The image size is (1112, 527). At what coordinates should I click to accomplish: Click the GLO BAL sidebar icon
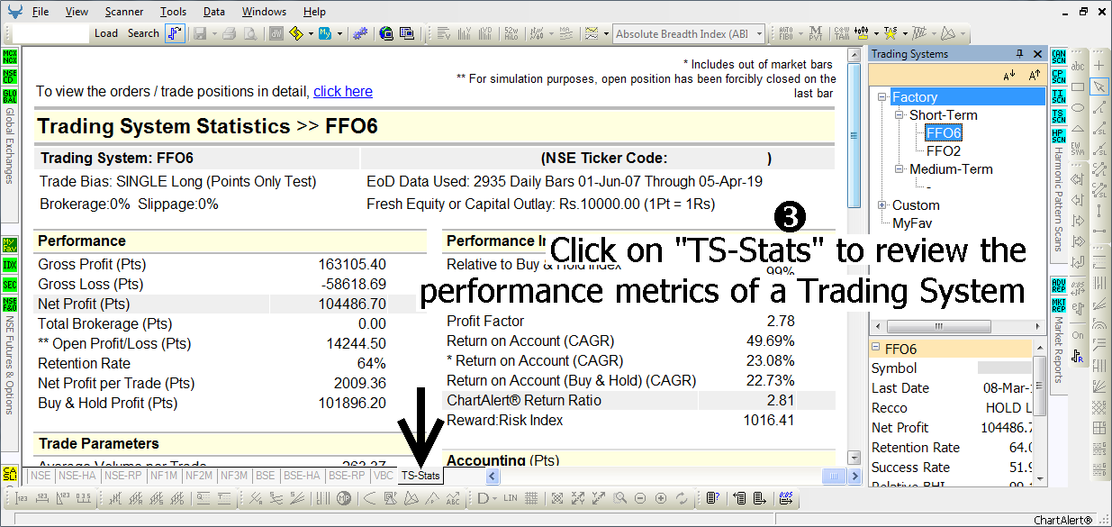[10, 96]
